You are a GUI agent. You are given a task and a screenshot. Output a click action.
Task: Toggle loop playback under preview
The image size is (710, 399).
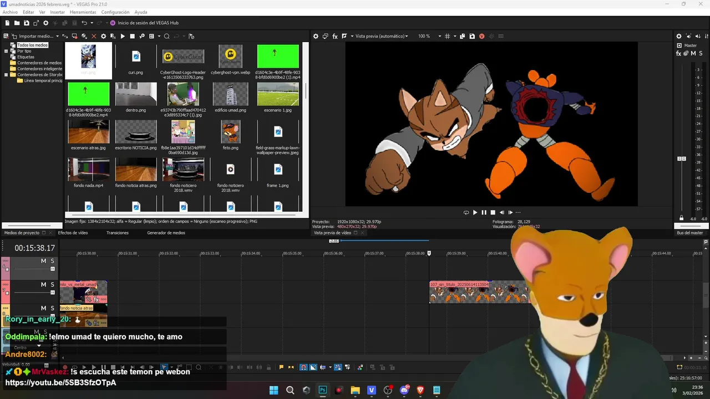[x=466, y=212]
